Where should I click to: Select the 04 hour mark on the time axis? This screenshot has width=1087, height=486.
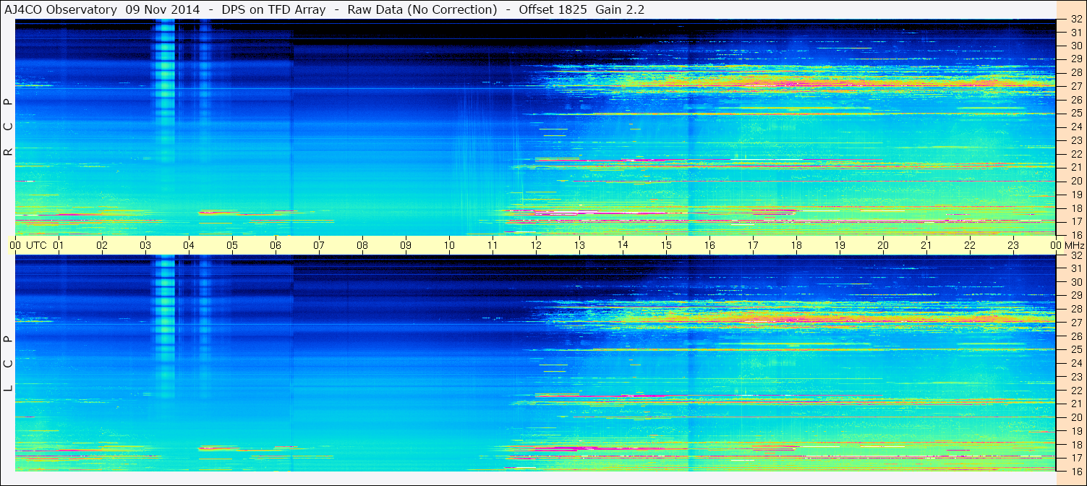click(189, 245)
